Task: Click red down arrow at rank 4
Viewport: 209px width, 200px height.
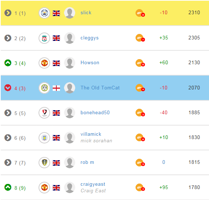Action: coord(8,88)
